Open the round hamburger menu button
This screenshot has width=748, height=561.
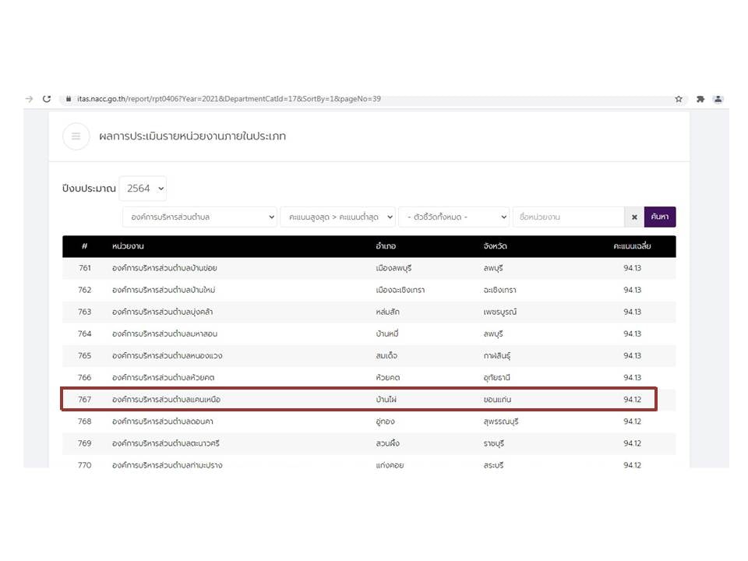click(76, 136)
